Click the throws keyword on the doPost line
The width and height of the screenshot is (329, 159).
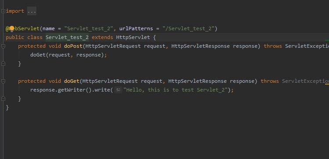273,46
